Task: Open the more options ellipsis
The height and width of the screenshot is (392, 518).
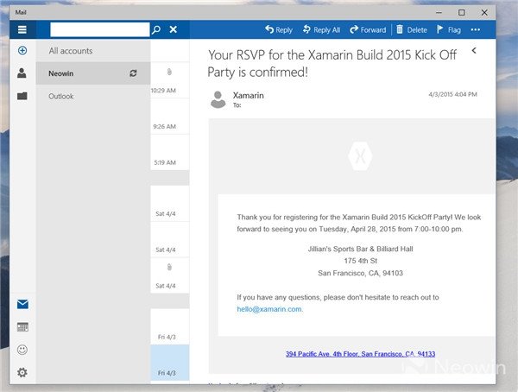Action: (476, 29)
